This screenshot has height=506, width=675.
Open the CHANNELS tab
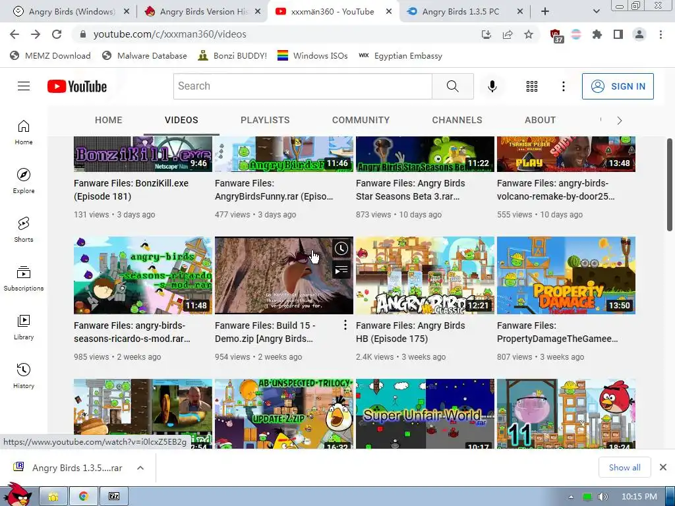tap(457, 120)
